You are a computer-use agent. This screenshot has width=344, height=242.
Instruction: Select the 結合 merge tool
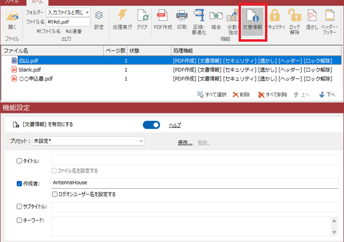[x=216, y=20]
